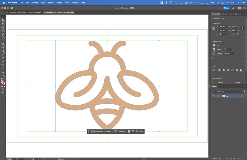
Task: Open the File menu
Action: click(21, 3)
